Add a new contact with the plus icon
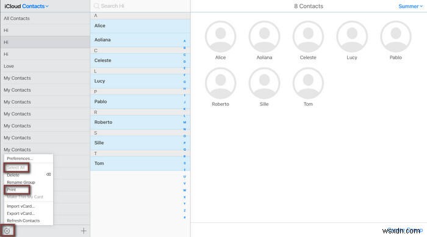This screenshot has width=427, height=237. click(84, 231)
